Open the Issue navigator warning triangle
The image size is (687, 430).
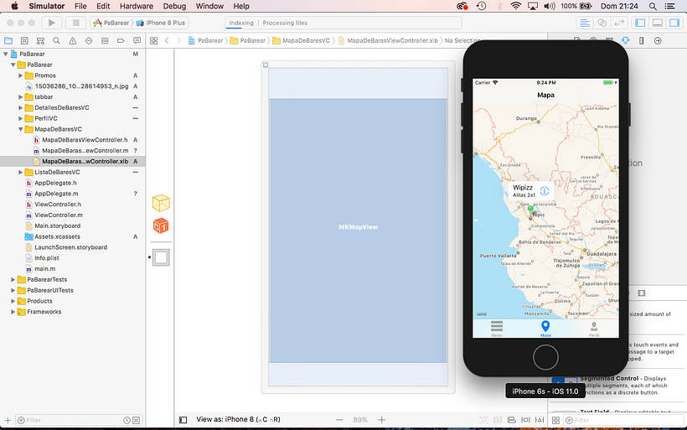[x=72, y=41]
